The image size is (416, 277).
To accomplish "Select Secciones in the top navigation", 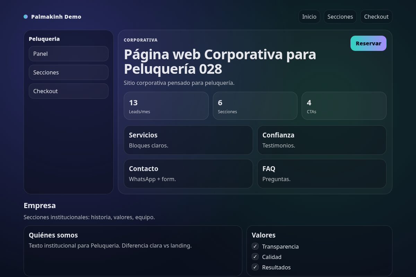I will [340, 16].
